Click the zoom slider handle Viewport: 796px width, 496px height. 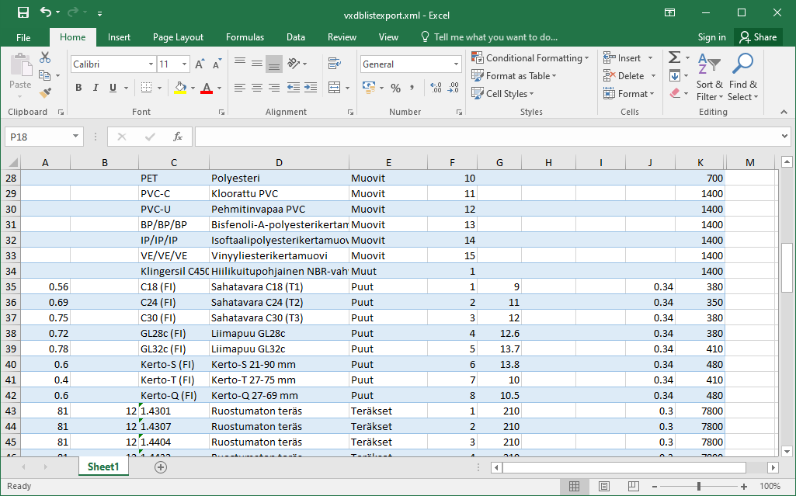[x=699, y=486]
